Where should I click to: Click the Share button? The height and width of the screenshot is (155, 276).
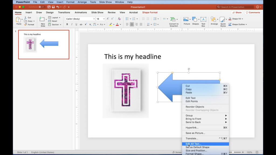pyautogui.click(x=237, y=12)
